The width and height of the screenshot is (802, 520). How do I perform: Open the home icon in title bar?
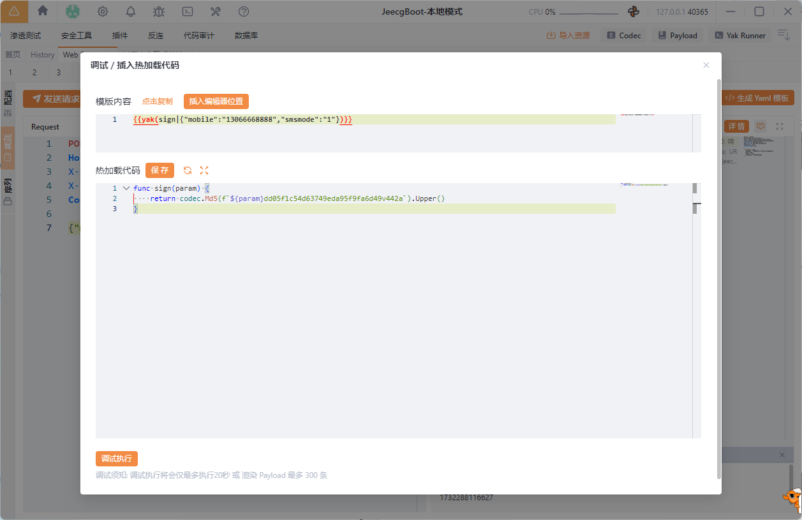click(x=43, y=11)
